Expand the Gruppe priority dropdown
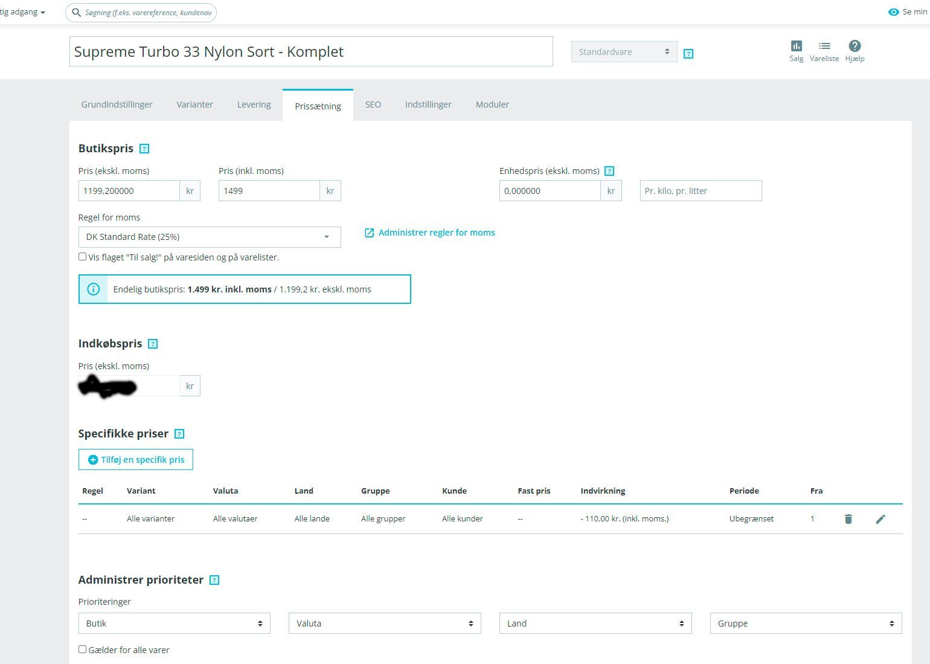The image size is (930, 664). pyautogui.click(x=806, y=624)
